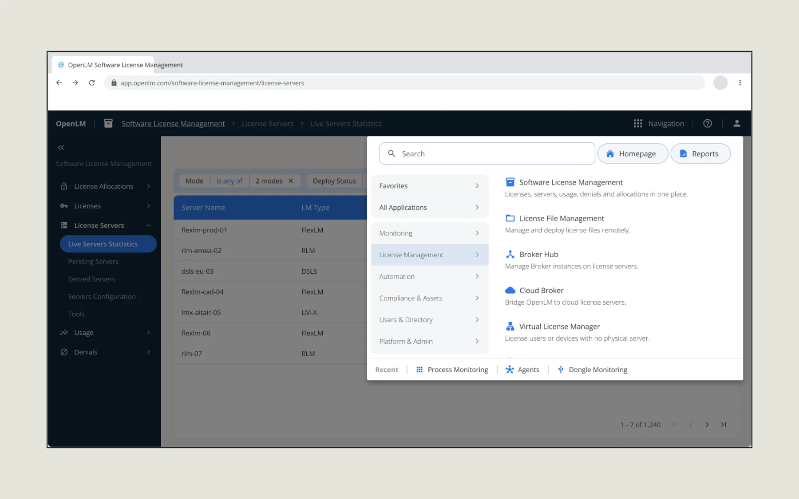
Task: Open the All Applications category
Action: click(x=430, y=208)
